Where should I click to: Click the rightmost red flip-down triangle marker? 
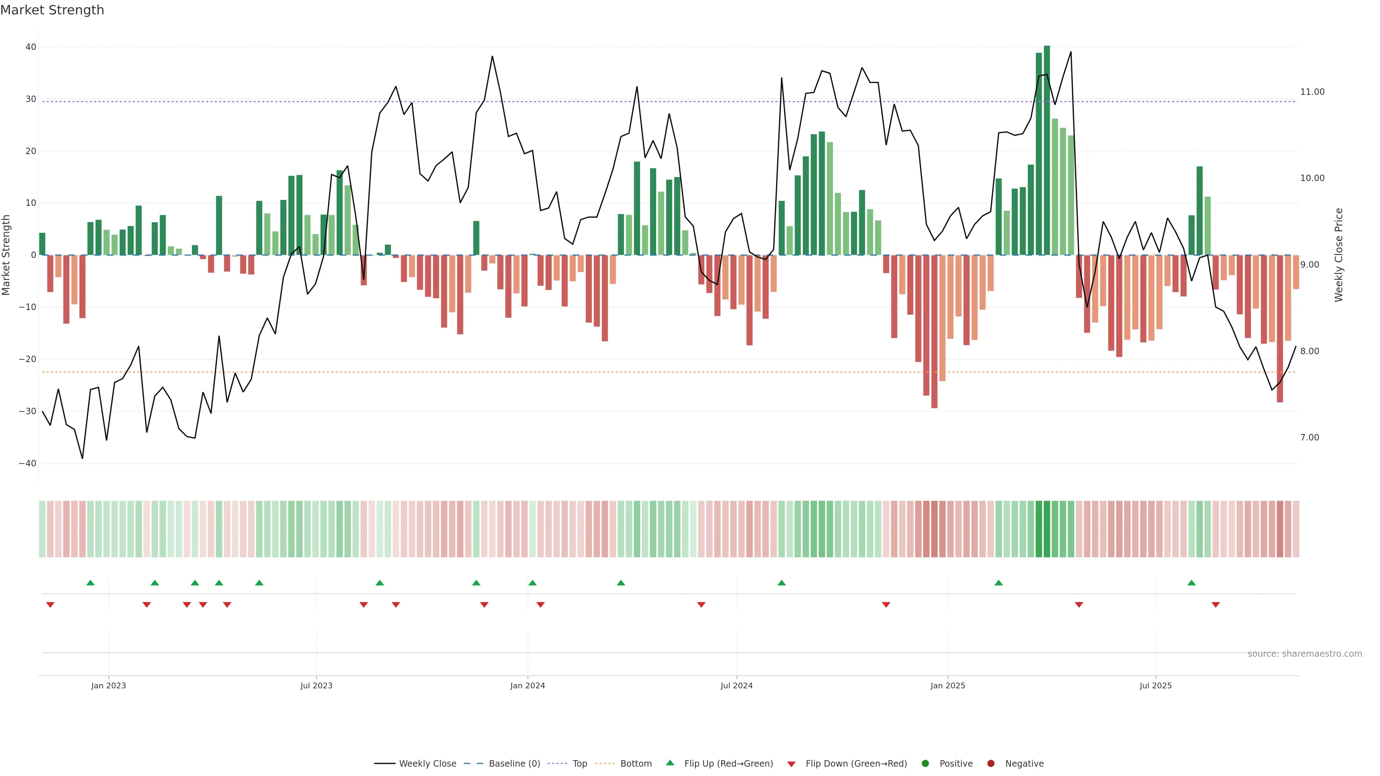coord(1215,605)
